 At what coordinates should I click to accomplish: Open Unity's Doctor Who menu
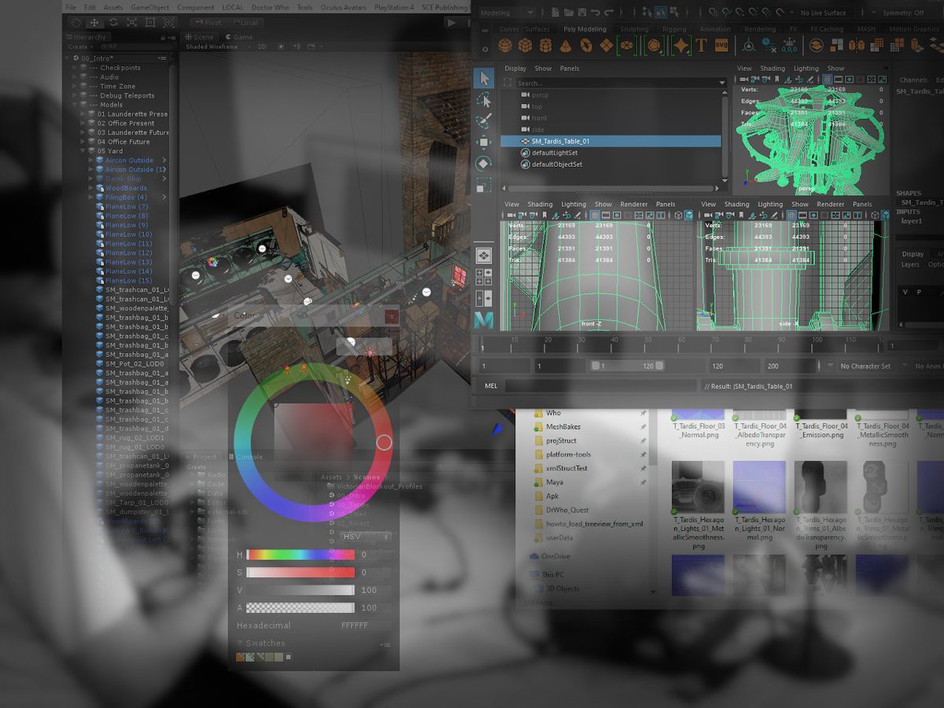(x=270, y=7)
